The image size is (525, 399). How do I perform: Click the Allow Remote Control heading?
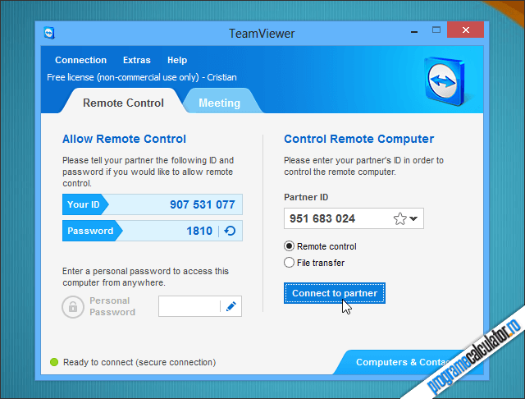pyautogui.click(x=124, y=139)
